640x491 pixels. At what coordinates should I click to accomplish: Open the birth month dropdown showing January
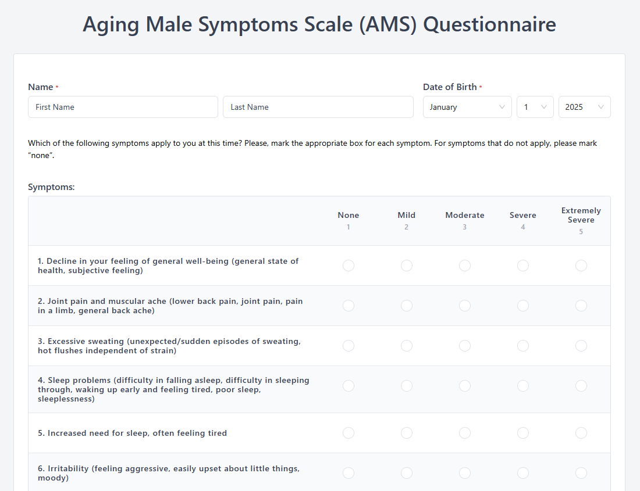coord(467,107)
